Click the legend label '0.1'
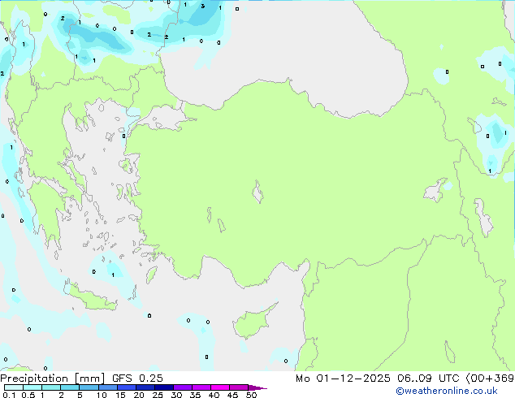 [x=9, y=395]
